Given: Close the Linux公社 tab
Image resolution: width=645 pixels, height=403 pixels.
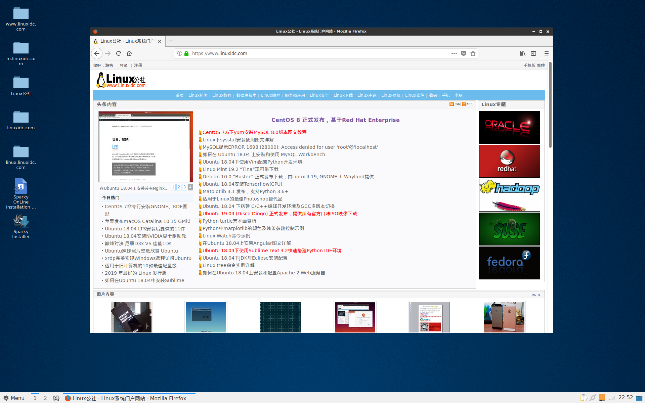Looking at the screenshot, I should [x=160, y=41].
